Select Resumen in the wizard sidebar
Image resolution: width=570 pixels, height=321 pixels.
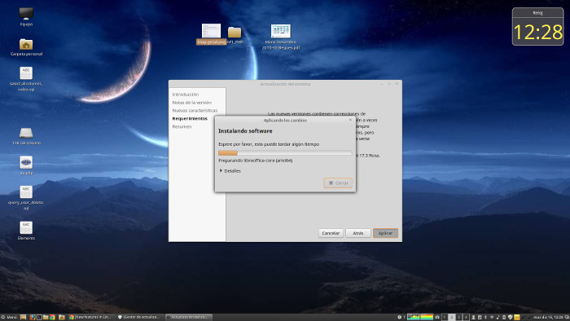pos(182,126)
